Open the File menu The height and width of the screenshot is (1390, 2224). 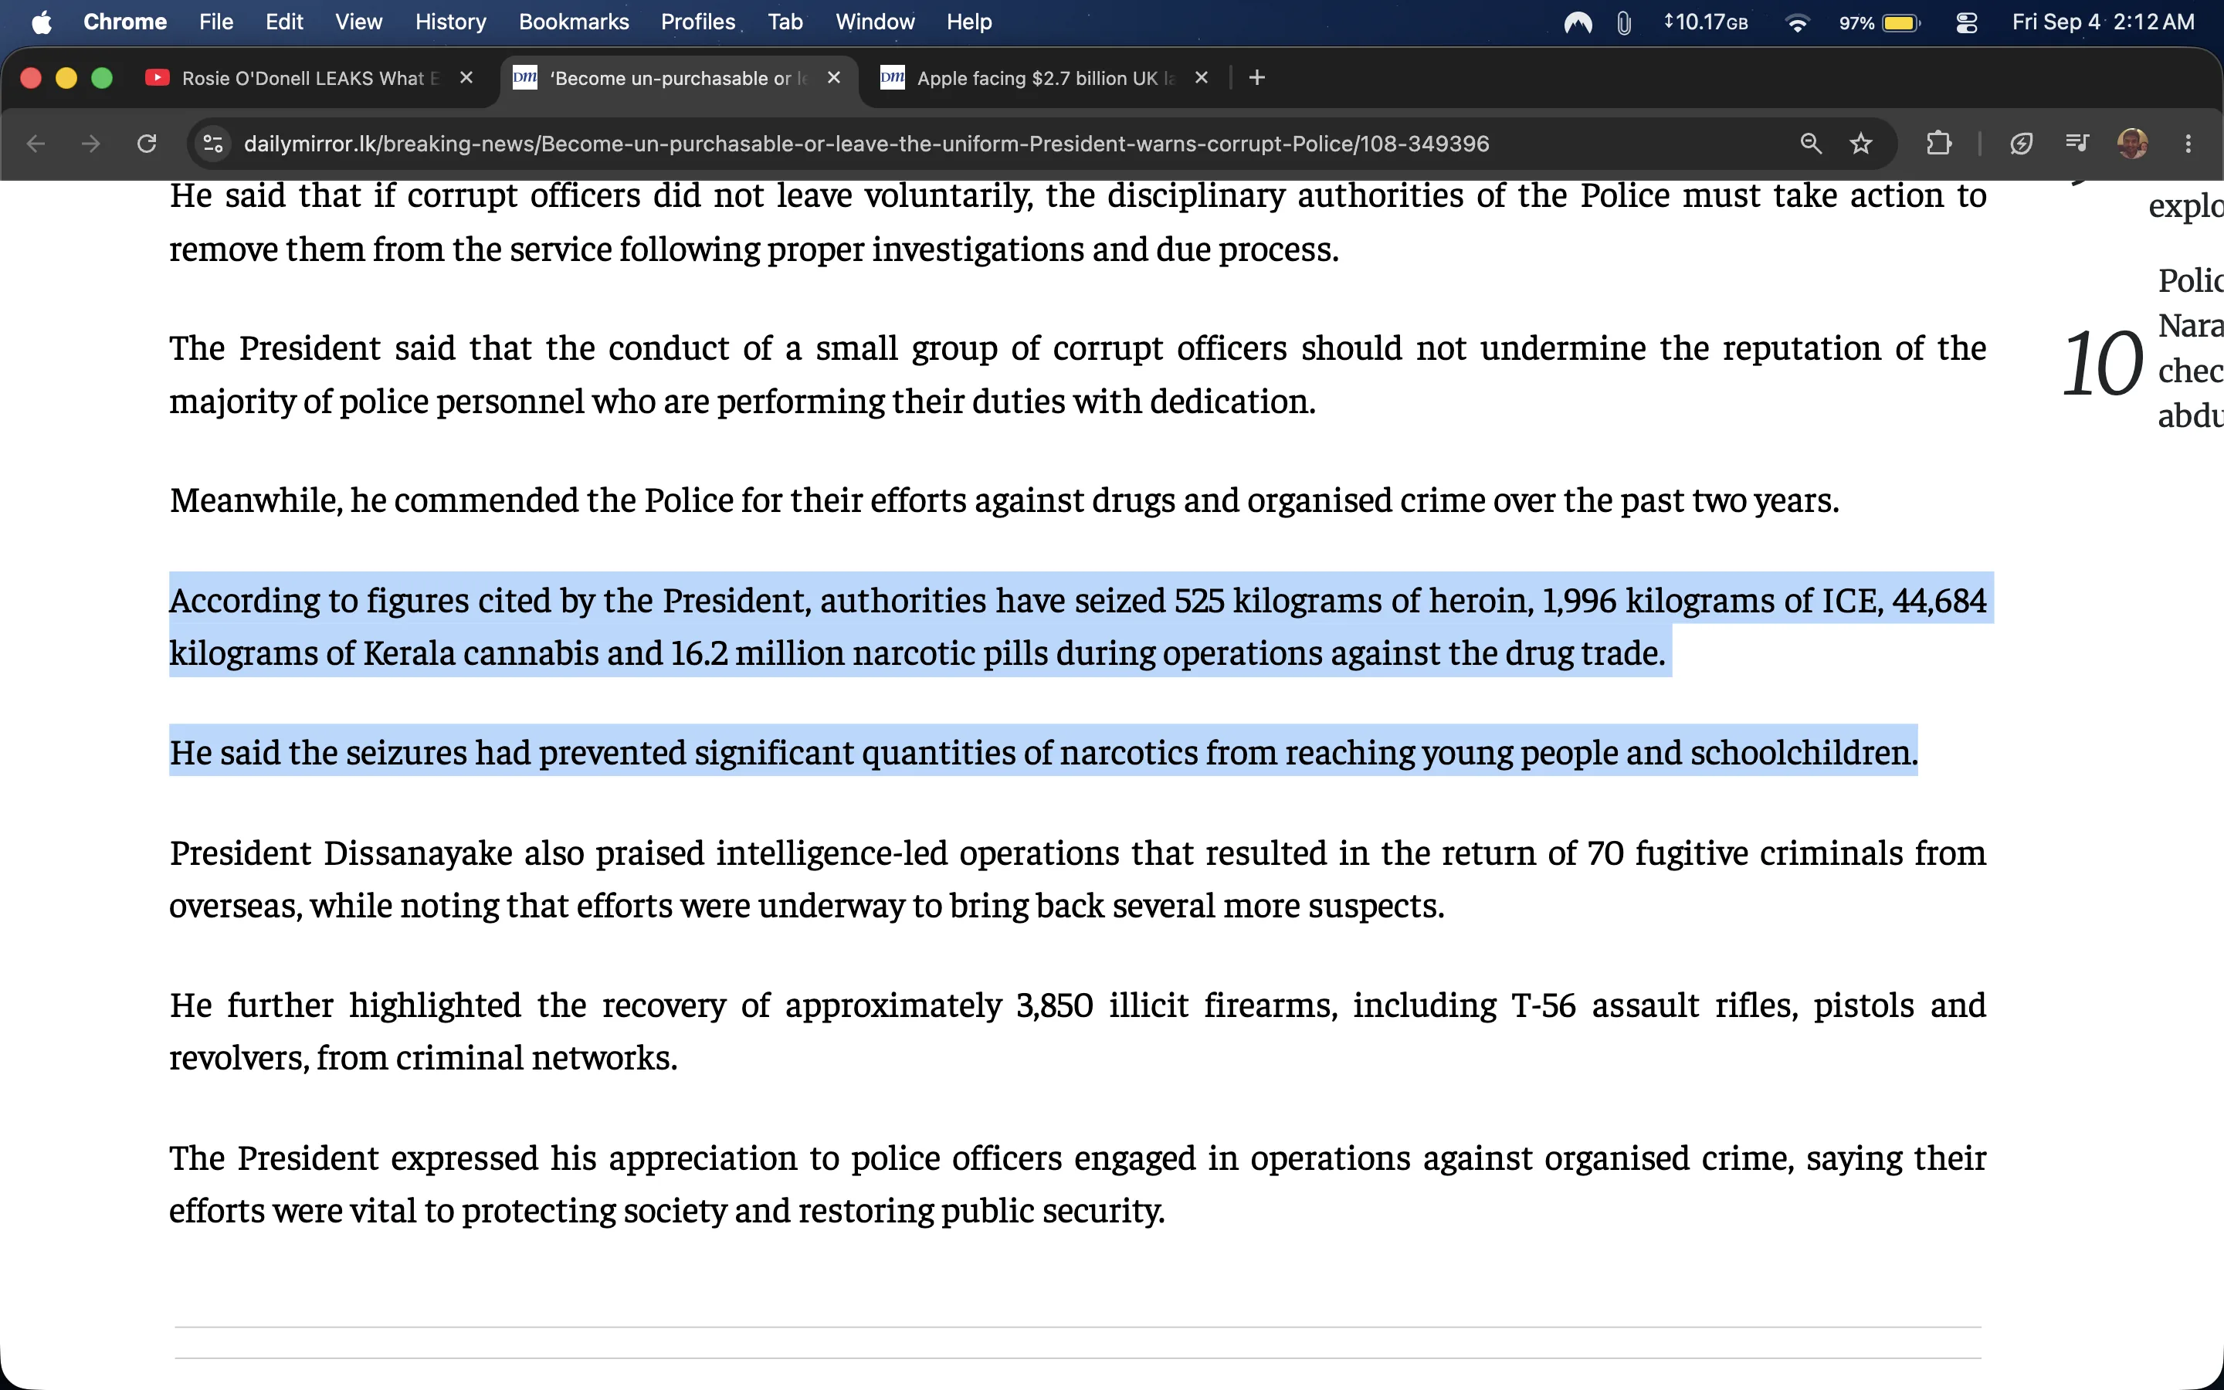point(216,22)
